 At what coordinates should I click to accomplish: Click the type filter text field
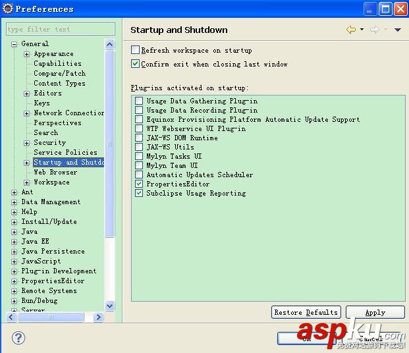60,29
